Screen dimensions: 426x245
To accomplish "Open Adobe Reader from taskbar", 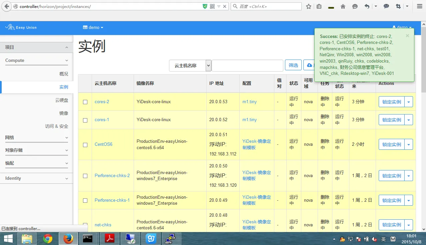I will click(110, 238).
